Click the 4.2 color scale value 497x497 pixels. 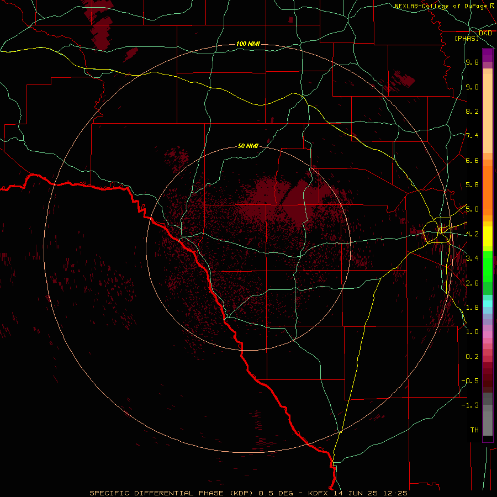click(x=472, y=234)
